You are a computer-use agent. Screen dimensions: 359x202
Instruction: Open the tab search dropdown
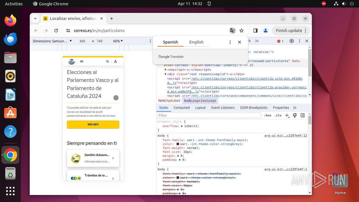click(35, 19)
